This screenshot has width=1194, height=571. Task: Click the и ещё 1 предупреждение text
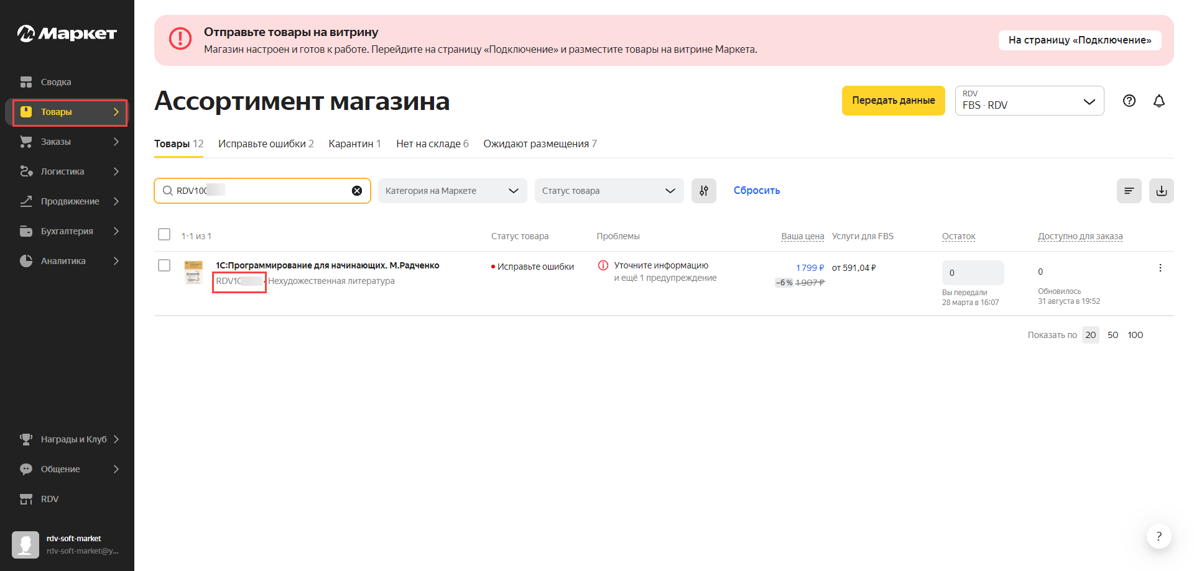[665, 278]
